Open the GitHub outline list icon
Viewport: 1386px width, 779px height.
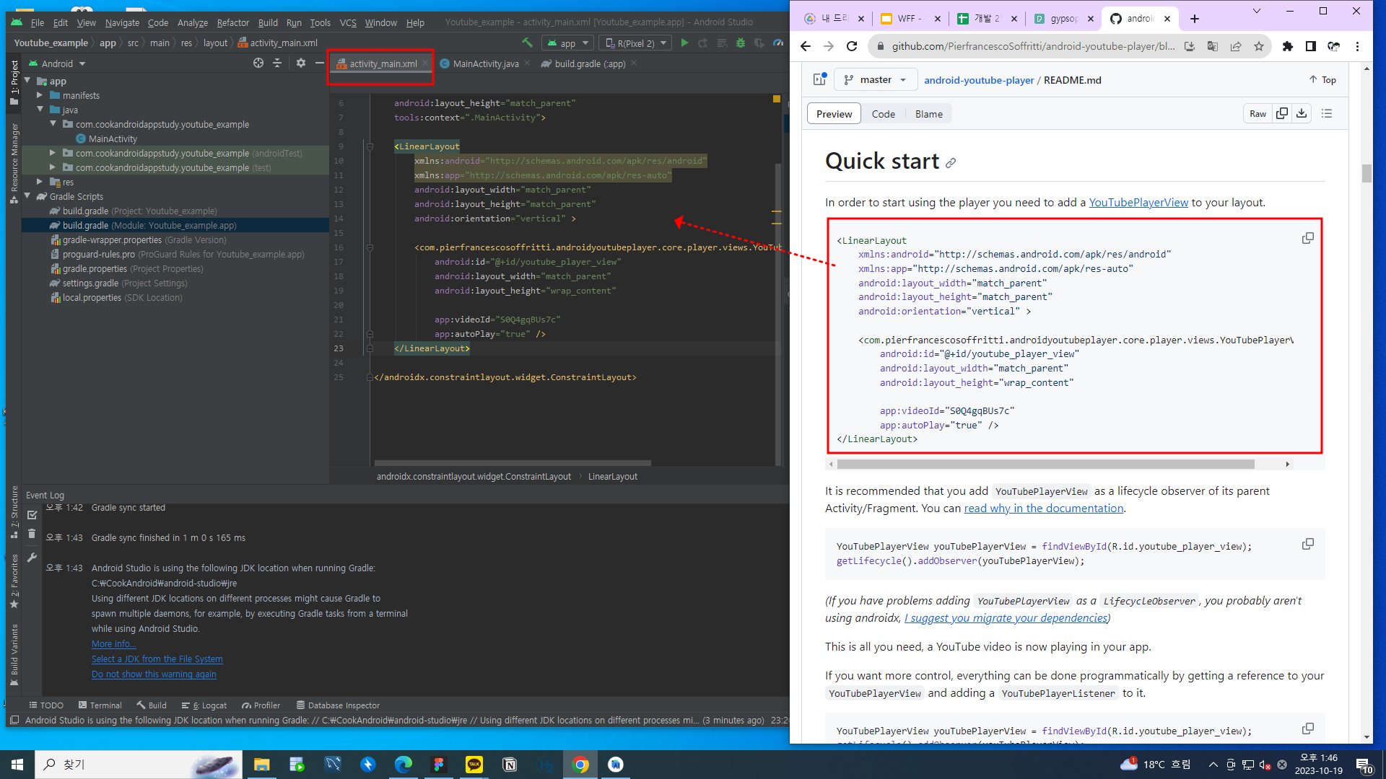pyautogui.click(x=1327, y=114)
